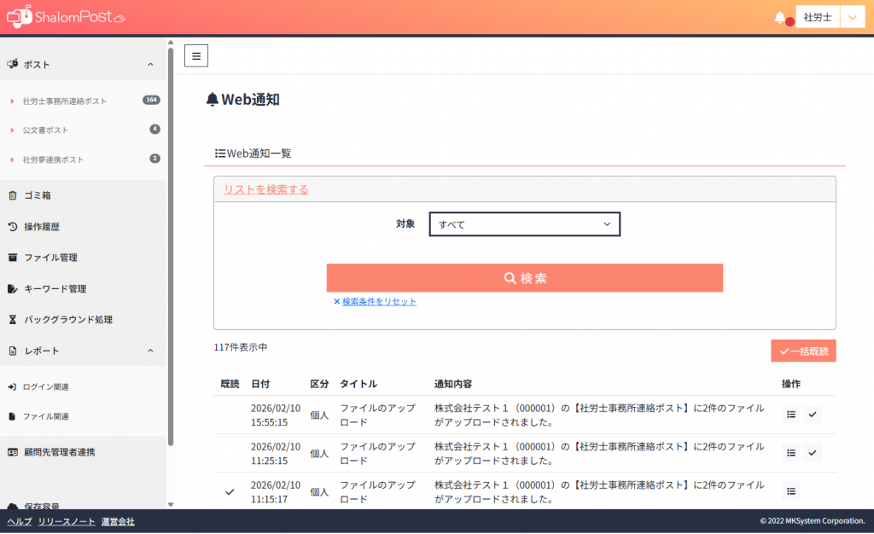Viewport: 874px width, 534px height.
Task: Select 社労士事務所連絡ポスト in sidebar
Action: pos(65,102)
